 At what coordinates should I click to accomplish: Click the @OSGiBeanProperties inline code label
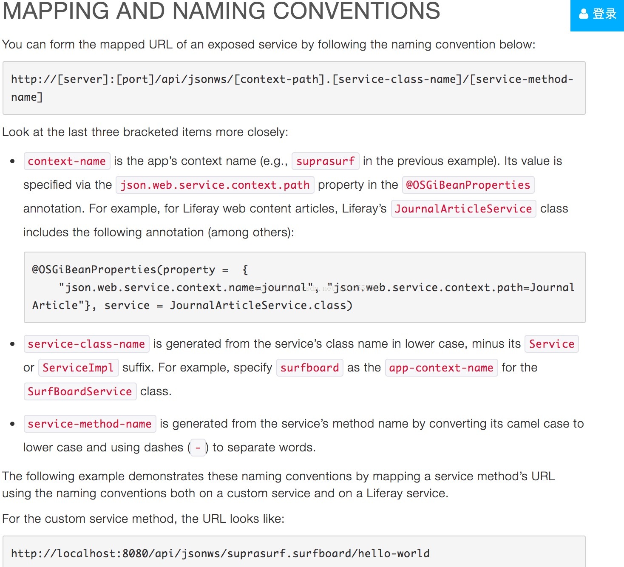468,185
